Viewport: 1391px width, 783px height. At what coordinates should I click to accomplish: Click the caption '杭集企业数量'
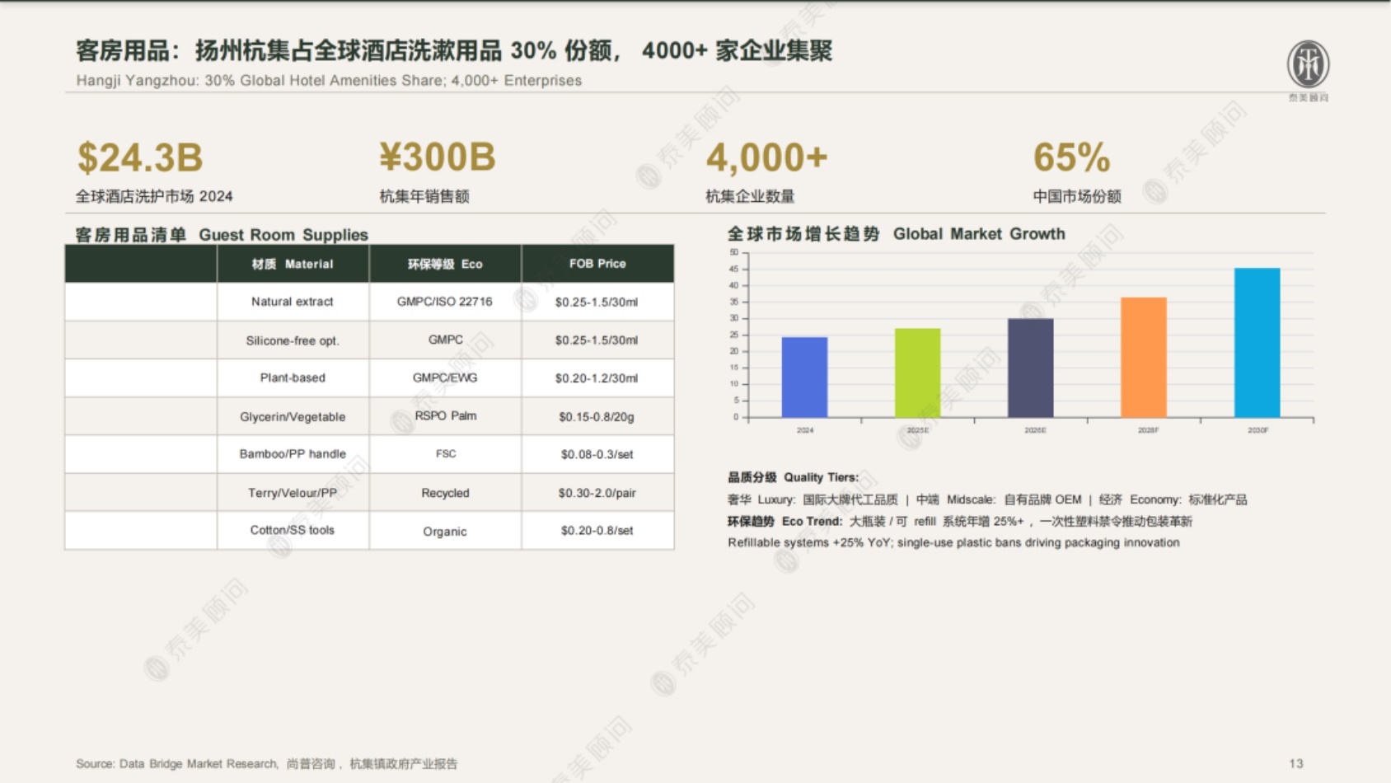(x=750, y=196)
